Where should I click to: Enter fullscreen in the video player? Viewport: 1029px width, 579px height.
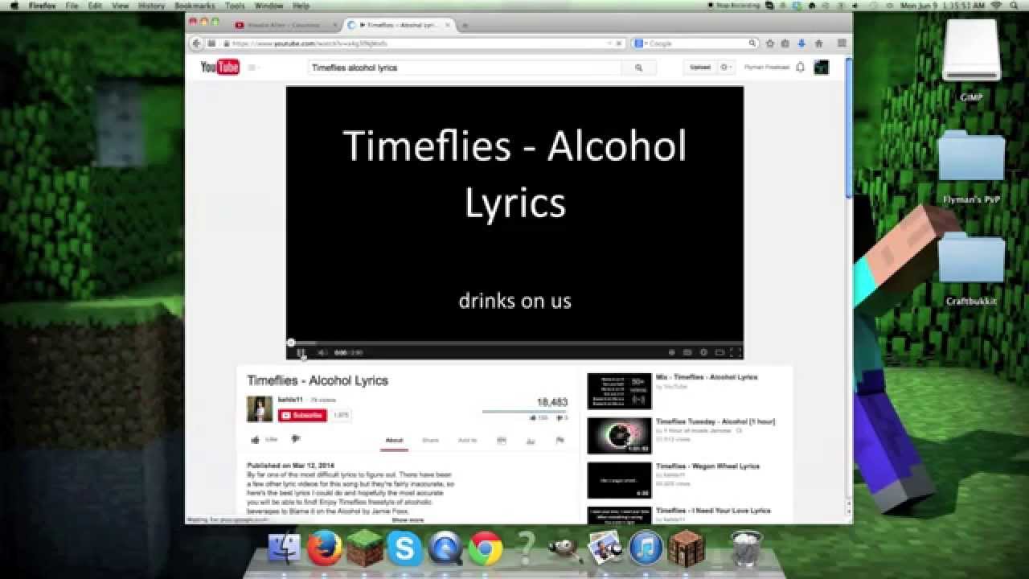coord(735,352)
